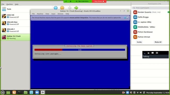Select participant m. septian 28tkj
This screenshot has width=170, height=95.
pyautogui.click(x=151, y=22)
